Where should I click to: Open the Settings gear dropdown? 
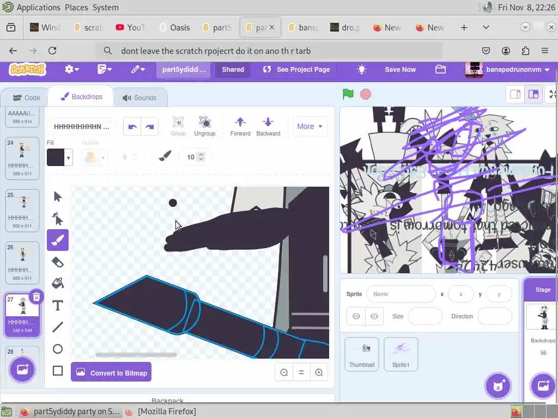pyautogui.click(x=71, y=69)
